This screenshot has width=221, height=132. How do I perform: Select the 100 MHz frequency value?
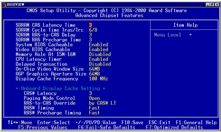point(98,79)
